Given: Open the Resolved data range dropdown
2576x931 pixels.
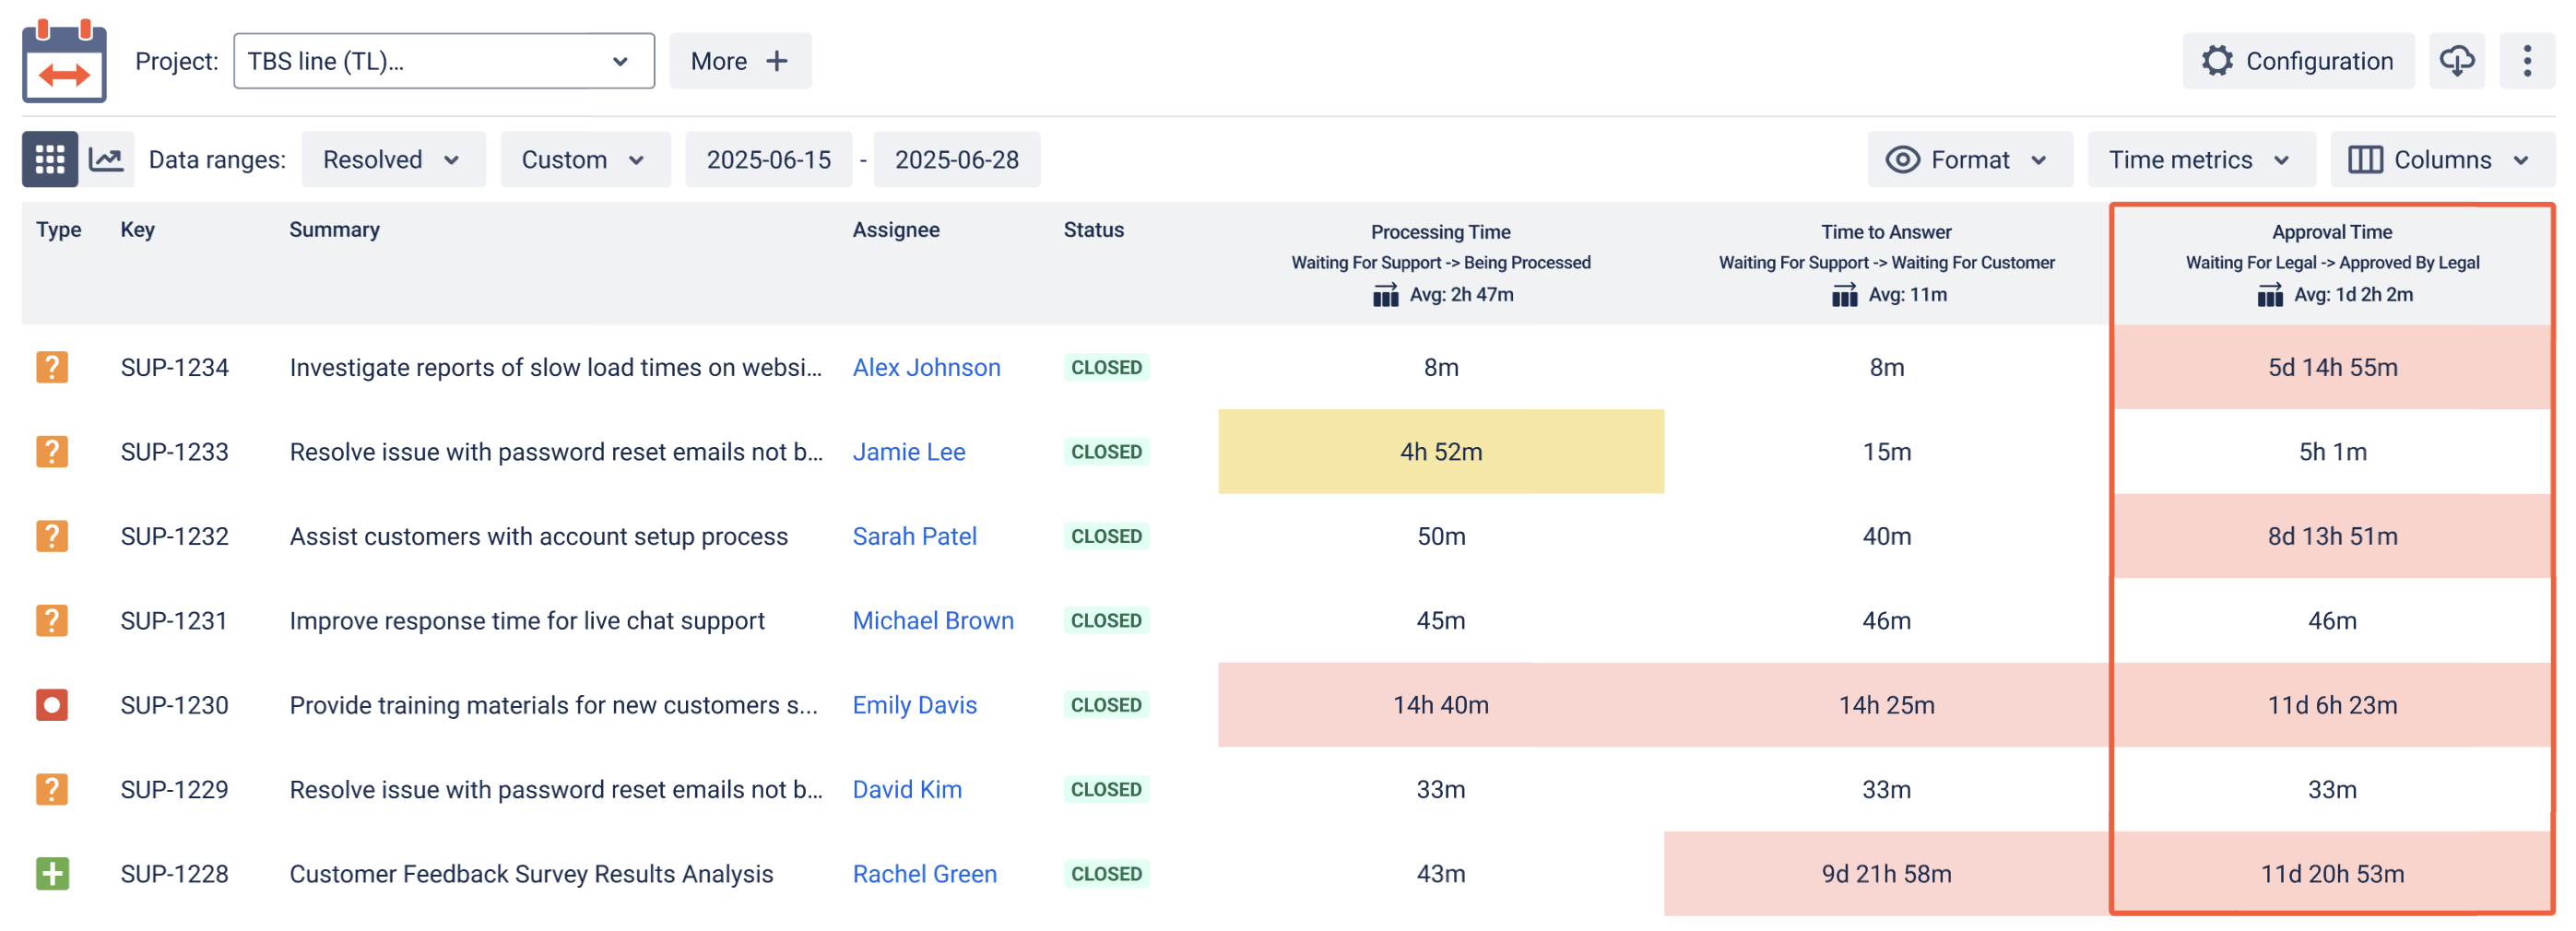Looking at the screenshot, I should 393,159.
